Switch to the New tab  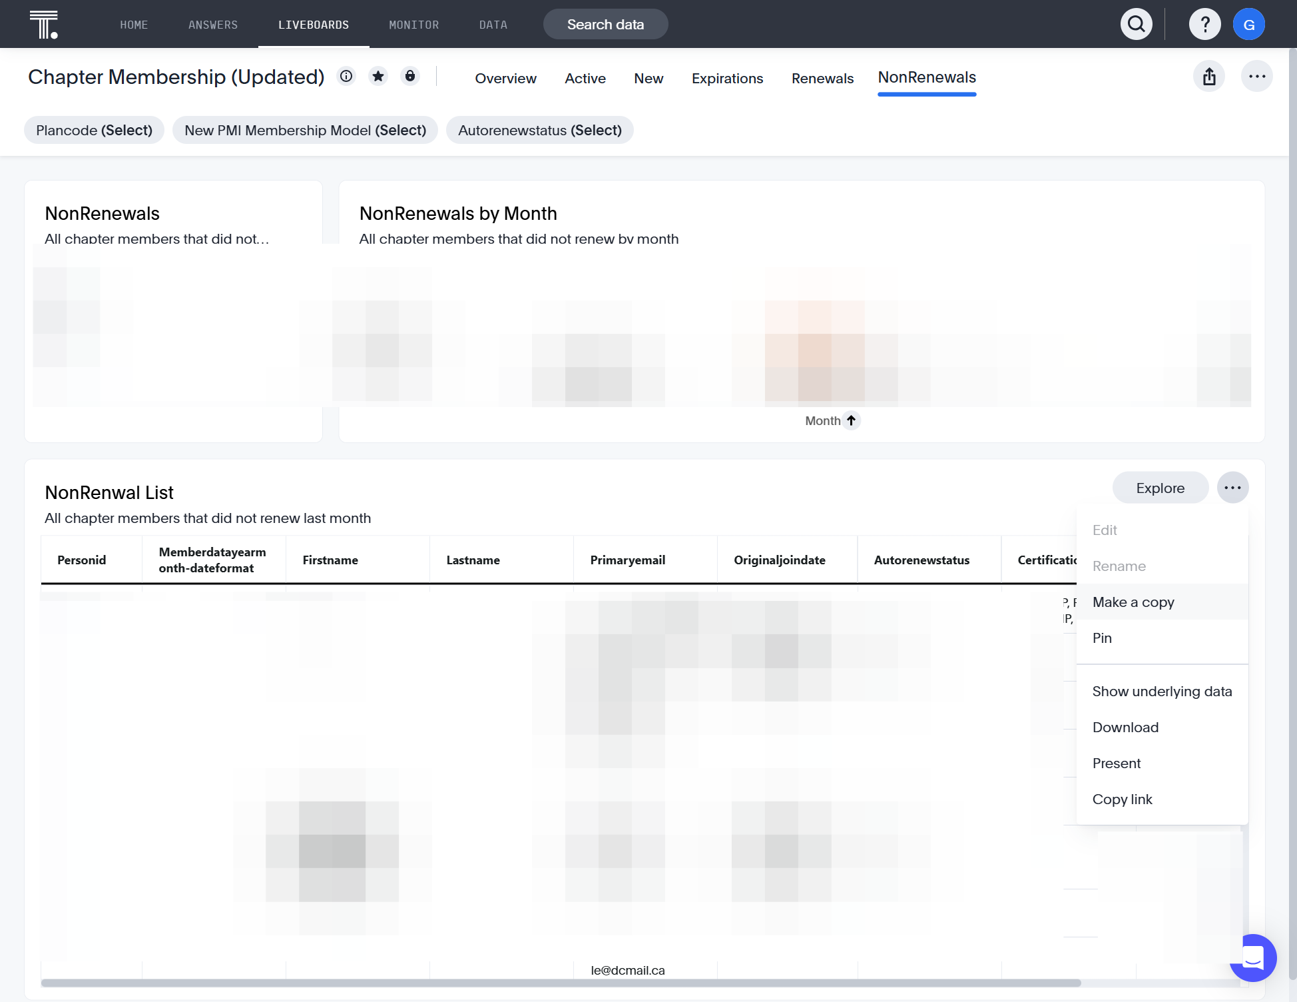[x=648, y=78]
